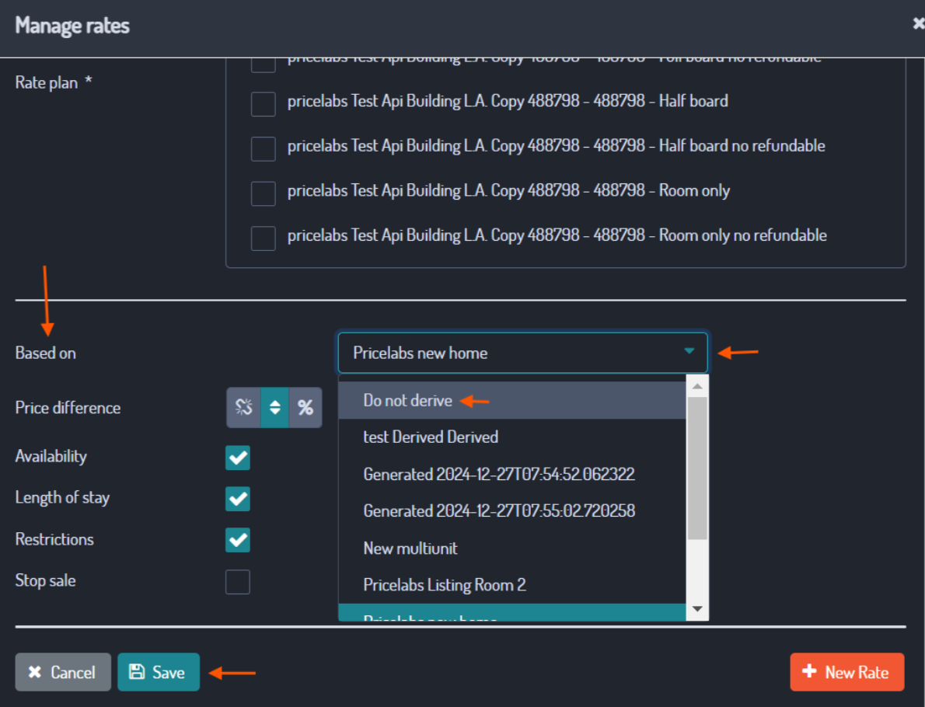Click the Cancel button
This screenshot has height=707, width=925.
tap(63, 672)
